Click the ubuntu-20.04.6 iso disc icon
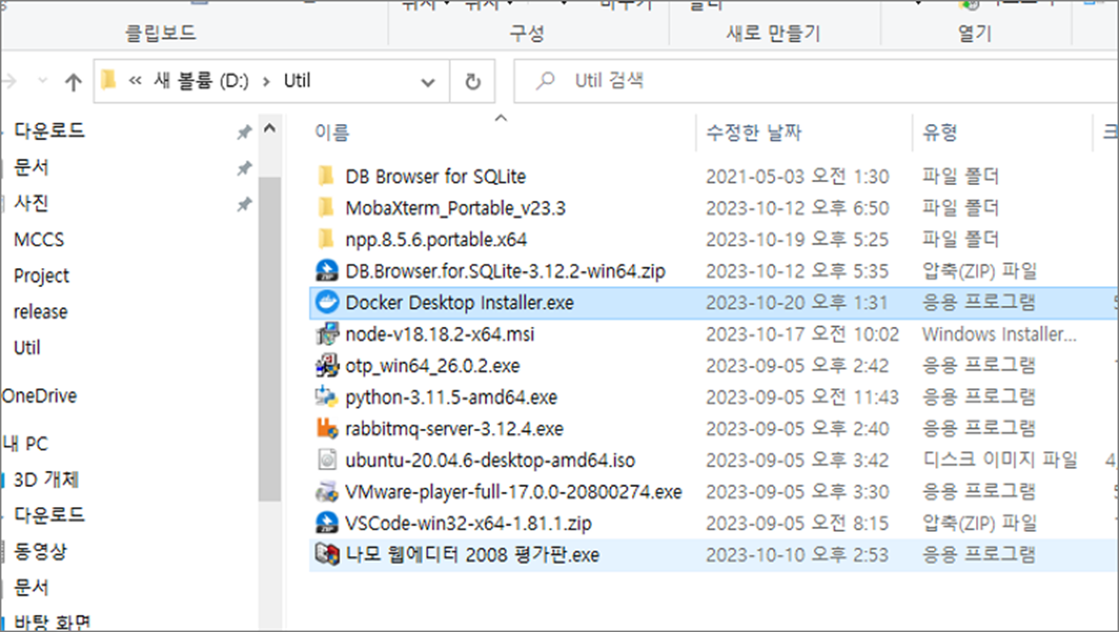 327,460
